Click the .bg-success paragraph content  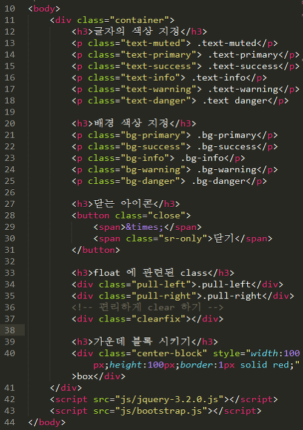pyautogui.click(x=227, y=147)
